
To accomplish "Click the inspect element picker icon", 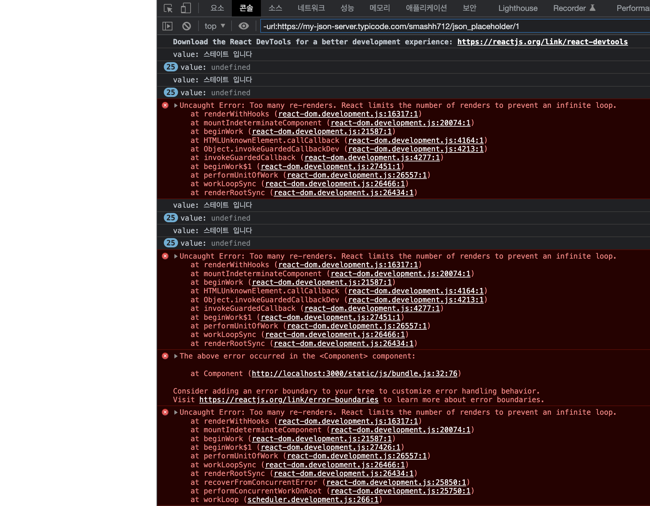I will [168, 8].
